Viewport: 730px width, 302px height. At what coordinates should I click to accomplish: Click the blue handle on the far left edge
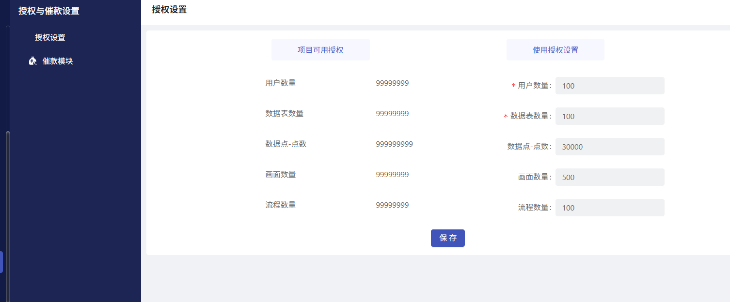coord(1,262)
